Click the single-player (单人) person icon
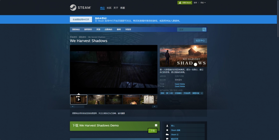This screenshot has height=140, width=279. (x=167, y=126)
